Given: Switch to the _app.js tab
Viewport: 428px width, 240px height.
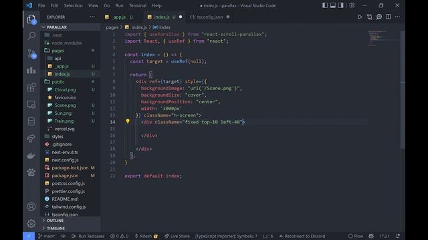Looking at the screenshot, I should pyautogui.click(x=119, y=17).
